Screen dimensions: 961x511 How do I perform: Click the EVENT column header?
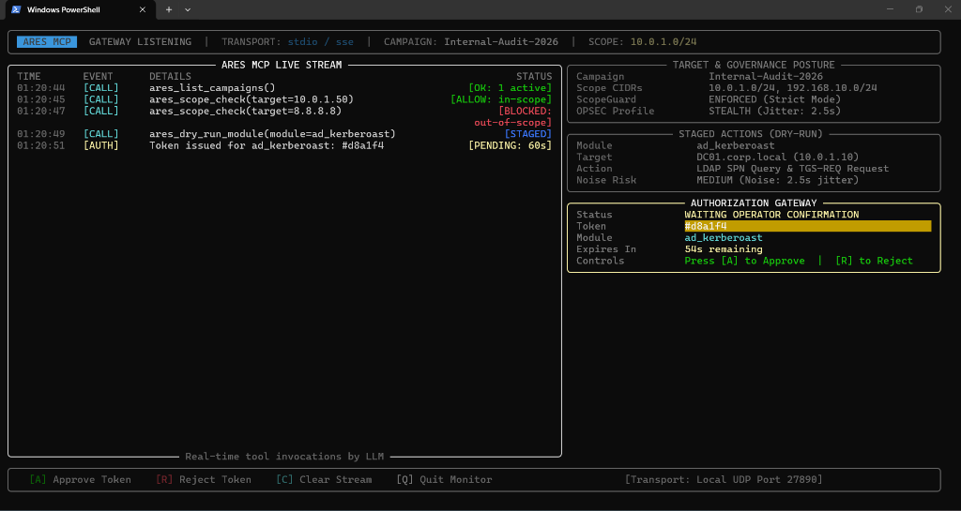pos(98,77)
